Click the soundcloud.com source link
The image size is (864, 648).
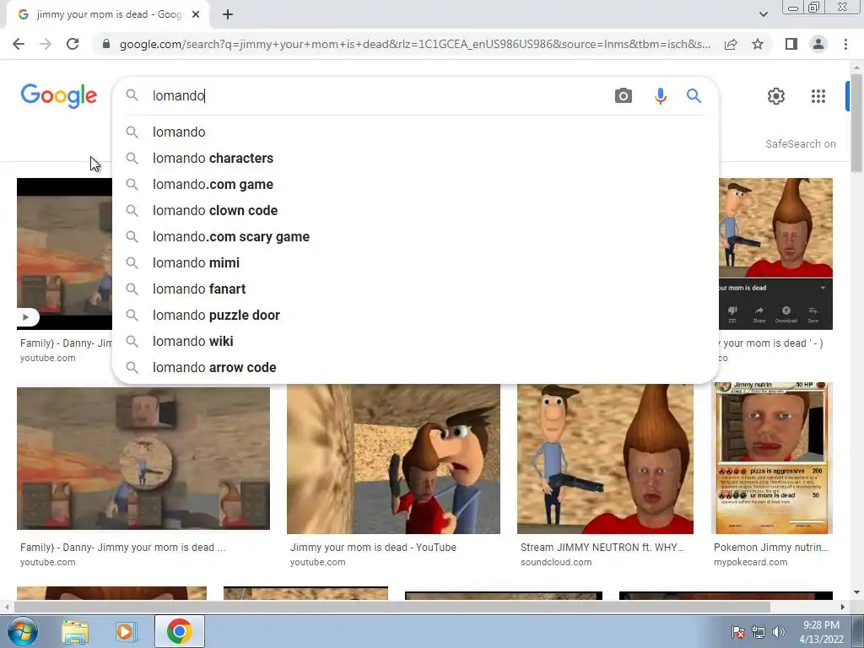pos(556,563)
